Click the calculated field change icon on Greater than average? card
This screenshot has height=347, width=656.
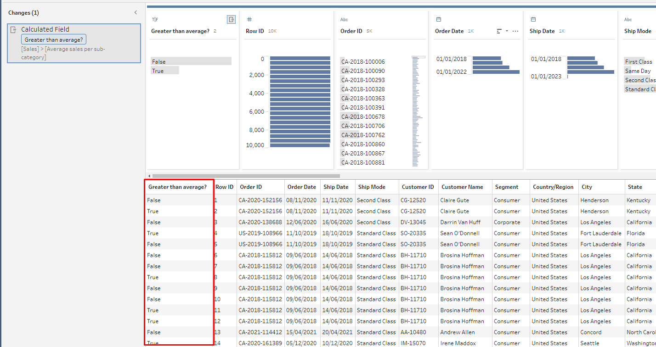[231, 19]
